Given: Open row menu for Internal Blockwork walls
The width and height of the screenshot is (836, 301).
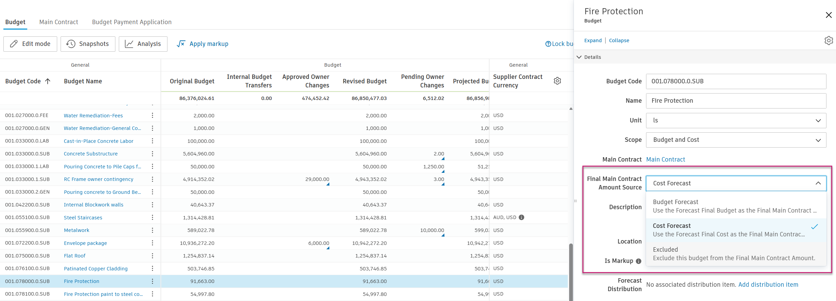Looking at the screenshot, I should coord(152,205).
